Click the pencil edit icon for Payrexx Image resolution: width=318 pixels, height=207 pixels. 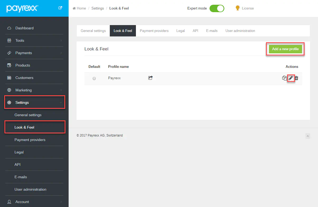[291, 78]
